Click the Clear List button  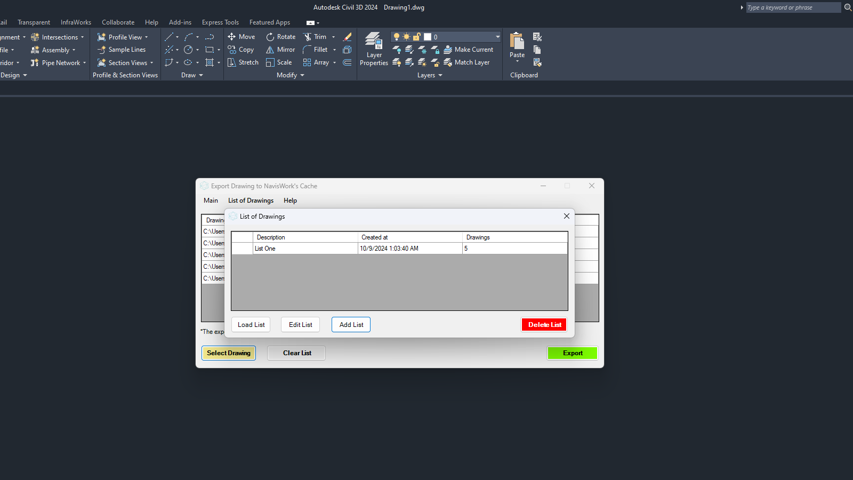(297, 353)
